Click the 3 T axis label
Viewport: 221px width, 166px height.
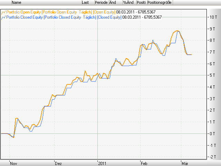click(x=212, y=99)
